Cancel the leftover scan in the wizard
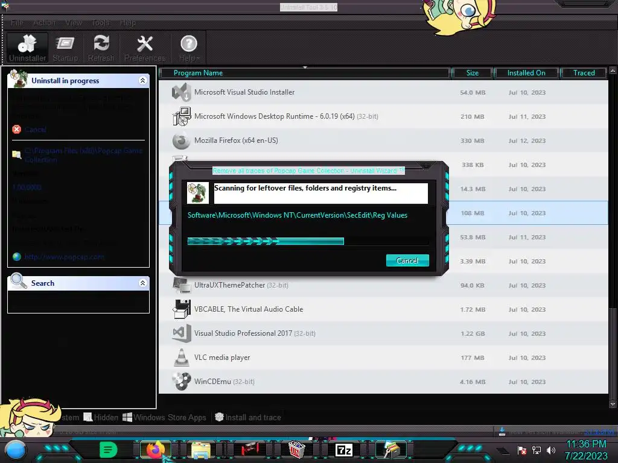The width and height of the screenshot is (618, 463). pos(407,260)
